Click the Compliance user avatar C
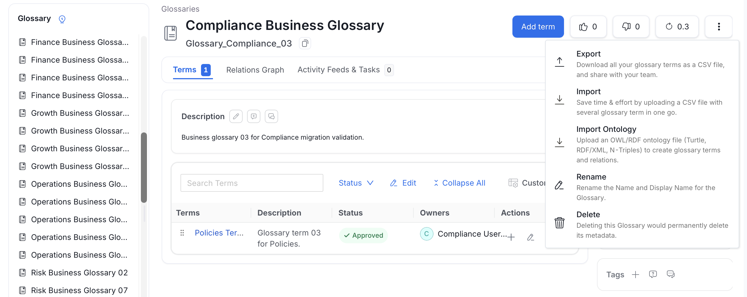 [426, 234]
